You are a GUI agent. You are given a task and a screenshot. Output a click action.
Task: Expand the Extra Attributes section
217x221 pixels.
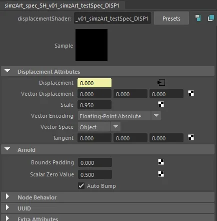(x=7, y=218)
